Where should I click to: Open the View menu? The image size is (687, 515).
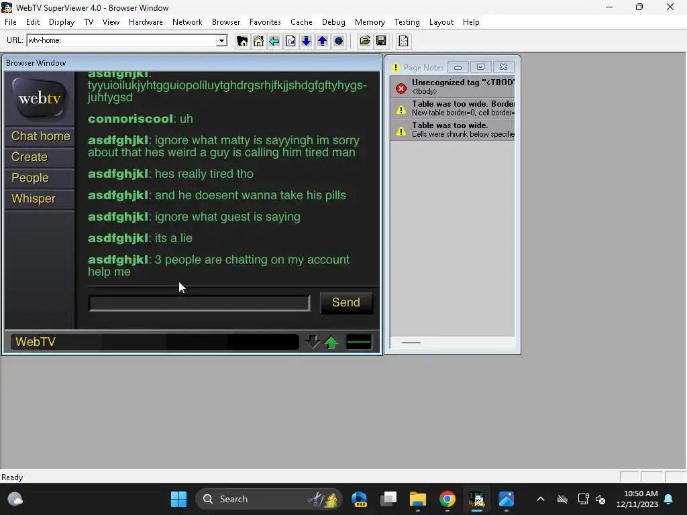pos(111,22)
